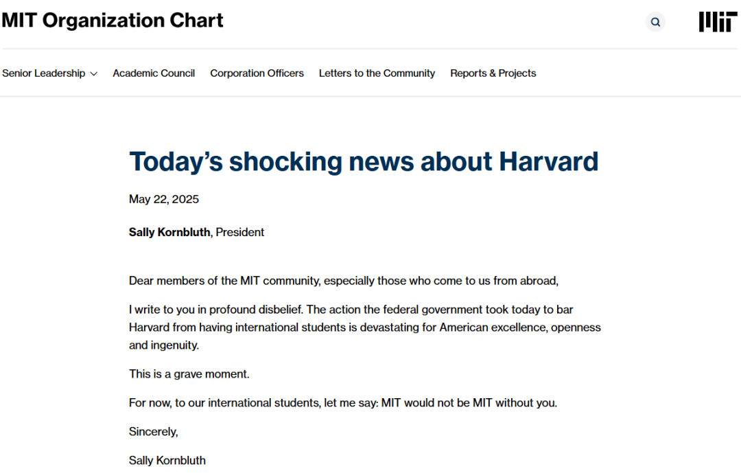Viewport: 741px width, 473px height.
Task: Click the 'profound disbelief' paragraph
Action: (365, 327)
